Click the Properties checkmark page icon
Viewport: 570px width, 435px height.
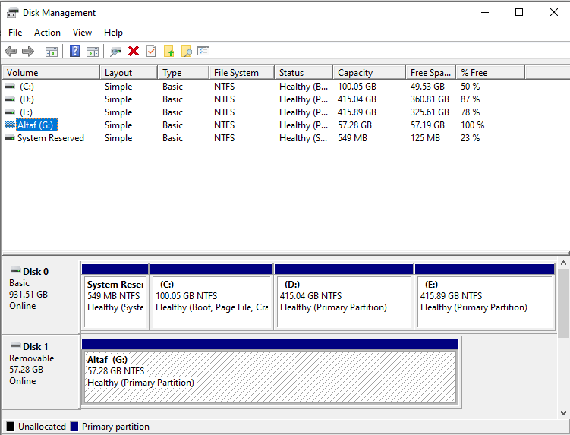tap(151, 51)
